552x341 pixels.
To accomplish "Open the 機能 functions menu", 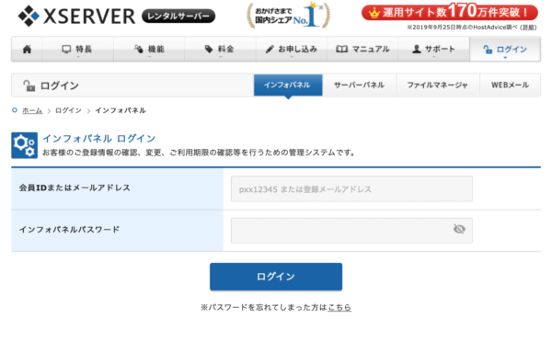I will (149, 50).
